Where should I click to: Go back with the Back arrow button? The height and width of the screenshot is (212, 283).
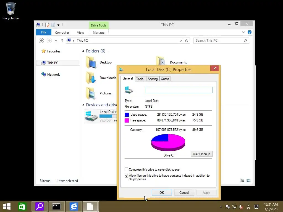click(41, 41)
